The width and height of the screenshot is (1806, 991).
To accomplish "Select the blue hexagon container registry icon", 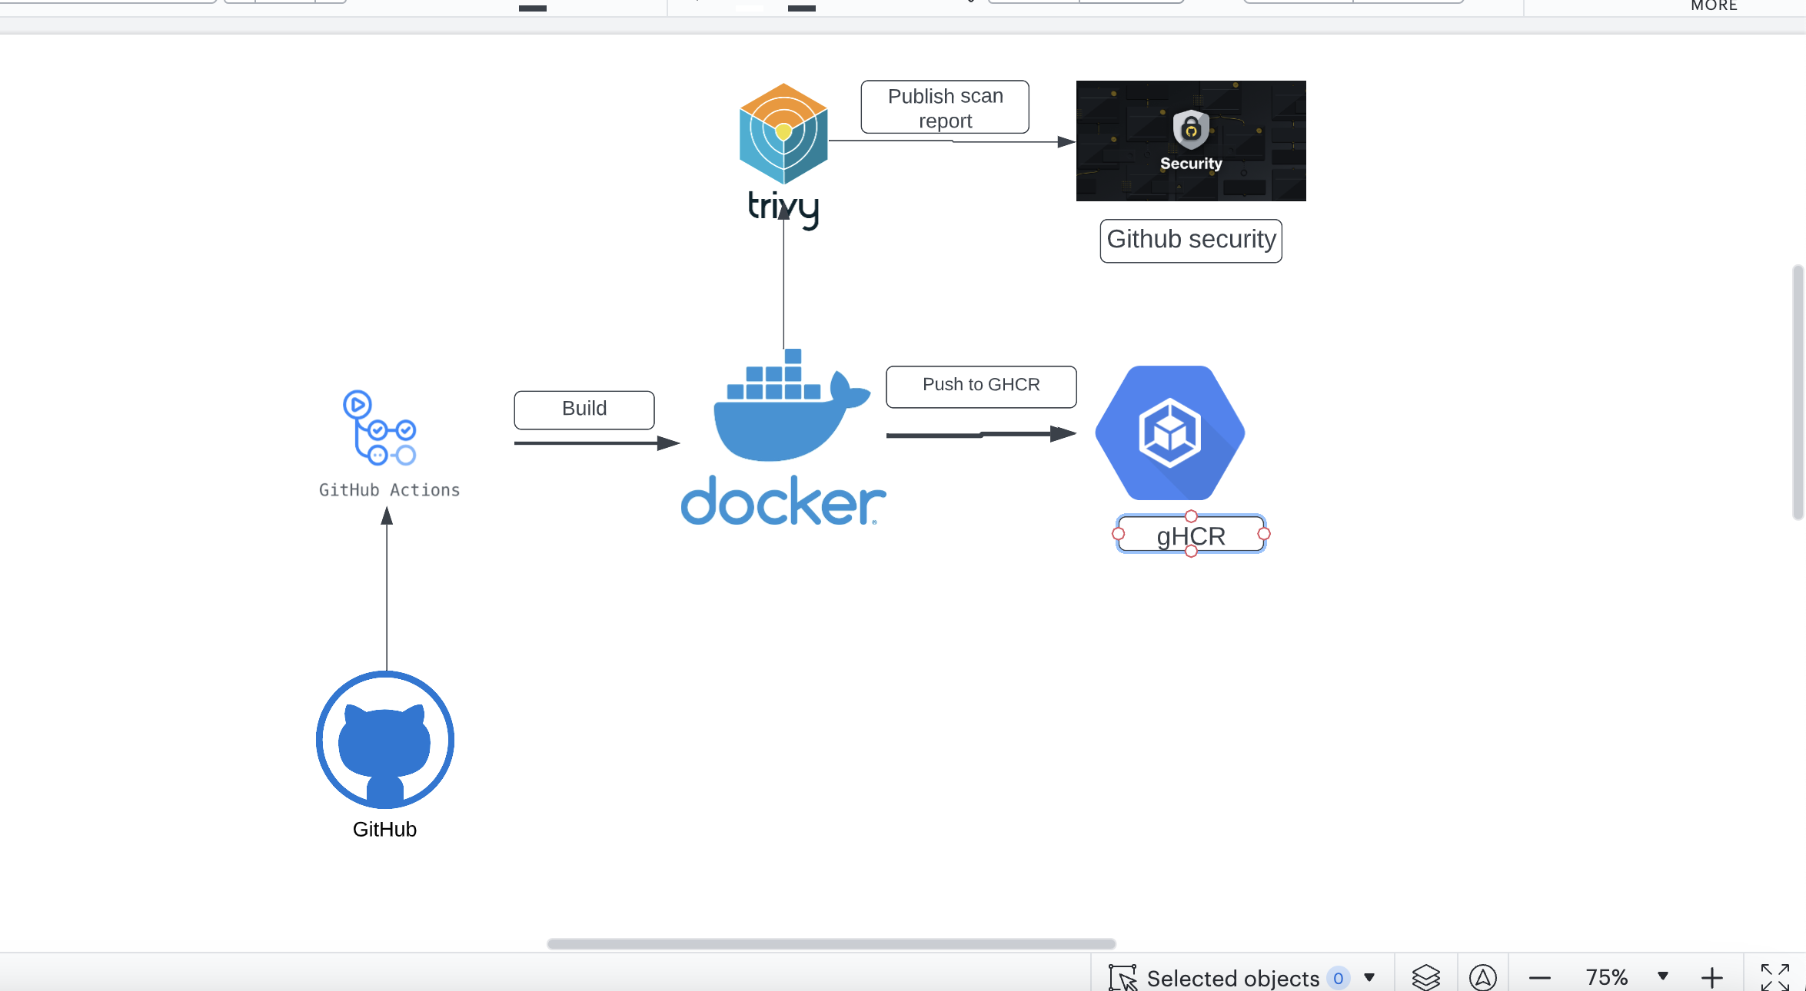I will pyautogui.click(x=1169, y=433).
